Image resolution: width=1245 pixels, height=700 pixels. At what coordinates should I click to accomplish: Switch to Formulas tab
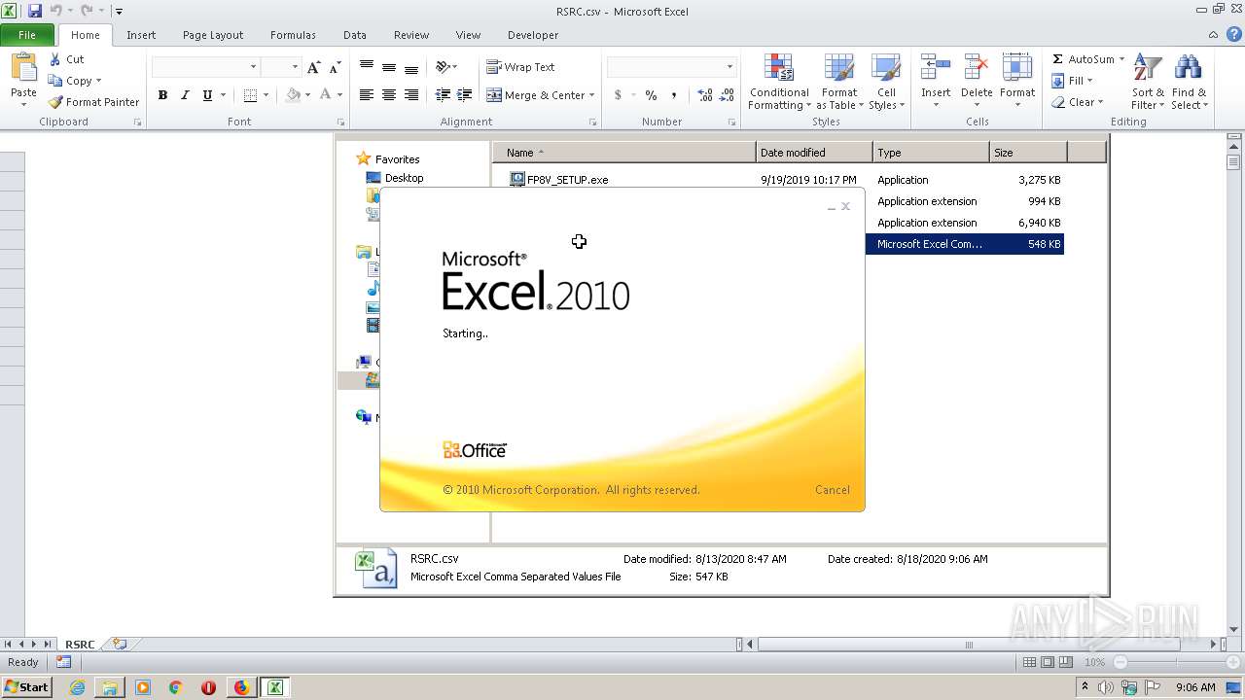tap(293, 35)
